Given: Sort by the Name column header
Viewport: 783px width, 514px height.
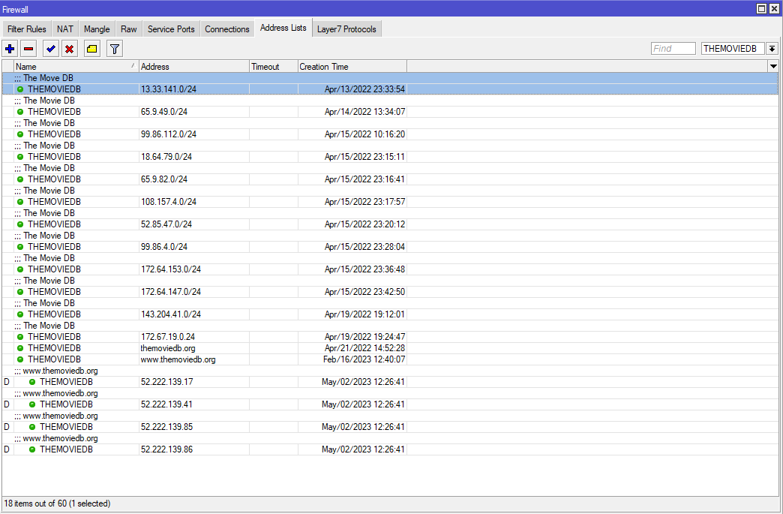Looking at the screenshot, I should pos(75,67).
